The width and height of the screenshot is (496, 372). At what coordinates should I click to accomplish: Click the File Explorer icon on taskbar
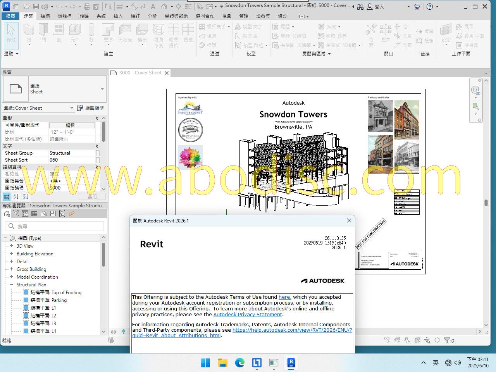(222, 363)
